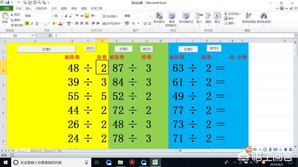The width and height of the screenshot is (298, 167).
Task: Open the Merge and Center (合并后居中) dropdown arrow
Action: click(x=122, y=23)
